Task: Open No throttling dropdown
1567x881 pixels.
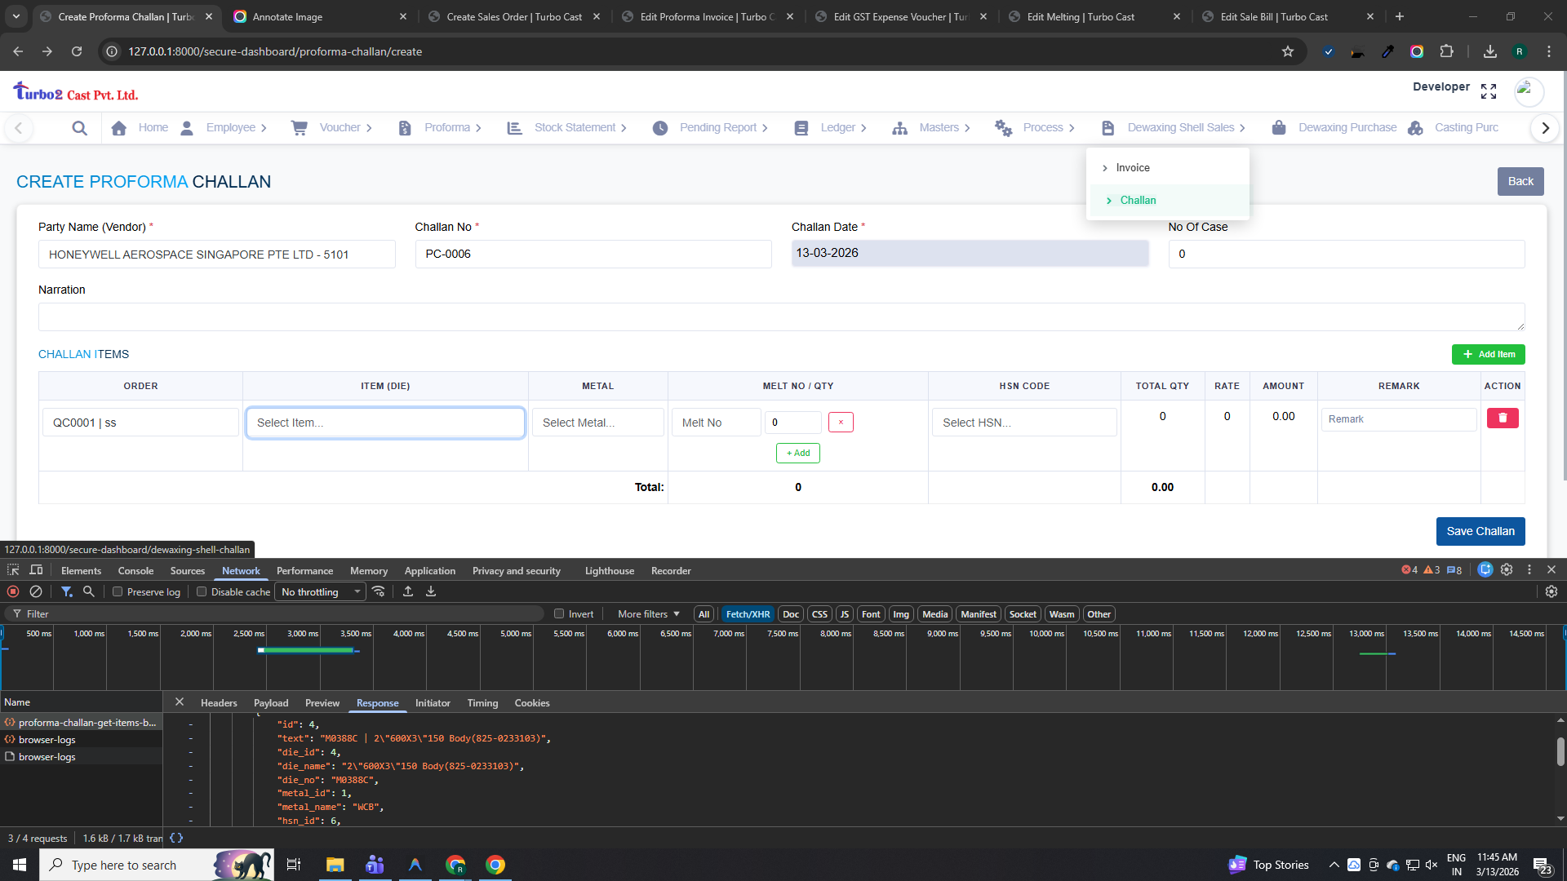Action: pyautogui.click(x=321, y=592)
